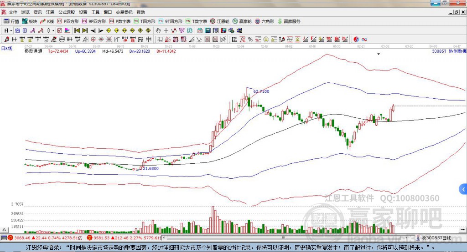
Task: Click the 300857 协创数据 stock label
Action: point(449,51)
